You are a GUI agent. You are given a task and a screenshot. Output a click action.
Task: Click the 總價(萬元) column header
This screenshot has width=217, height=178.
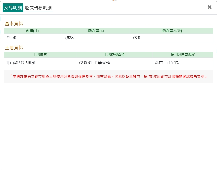pyautogui.click(x=95, y=31)
